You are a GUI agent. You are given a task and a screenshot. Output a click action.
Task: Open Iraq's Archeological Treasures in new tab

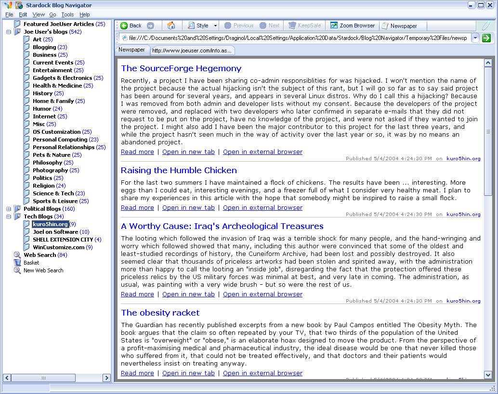click(188, 294)
